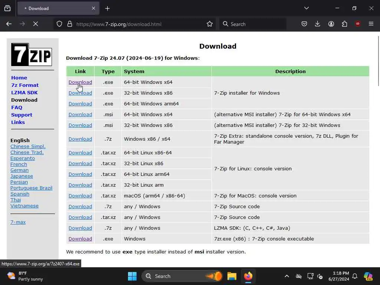Click the browser Search box
Screen dimensions: 380x285
pos(253,24)
